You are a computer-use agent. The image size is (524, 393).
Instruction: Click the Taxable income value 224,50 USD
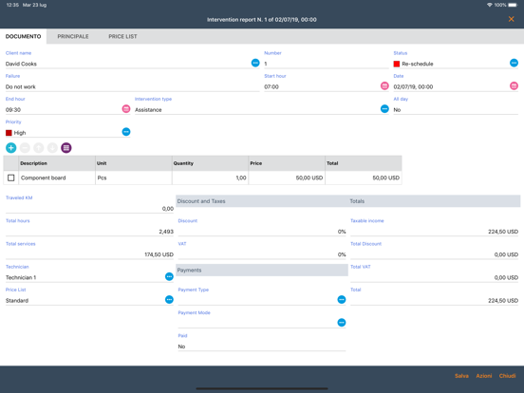(x=503, y=232)
